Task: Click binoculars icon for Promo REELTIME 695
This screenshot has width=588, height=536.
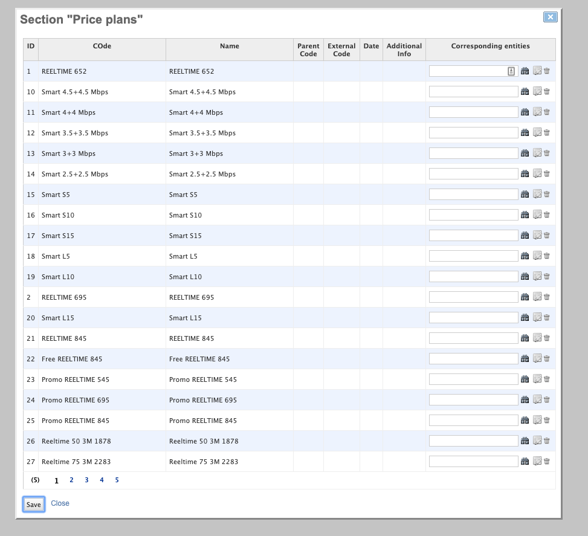Action: [525, 400]
